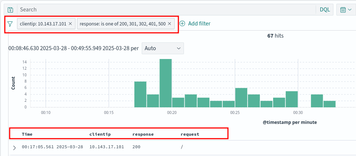This screenshot has width=356, height=156.
Task: Sort by the Time column header
Action: pyautogui.click(x=27, y=134)
